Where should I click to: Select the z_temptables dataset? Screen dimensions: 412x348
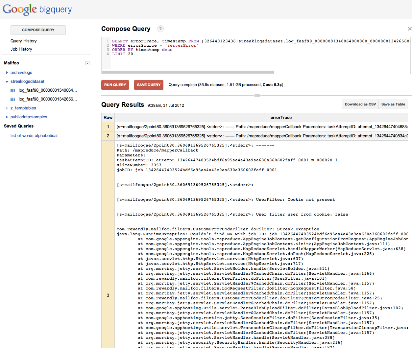[x=23, y=108]
